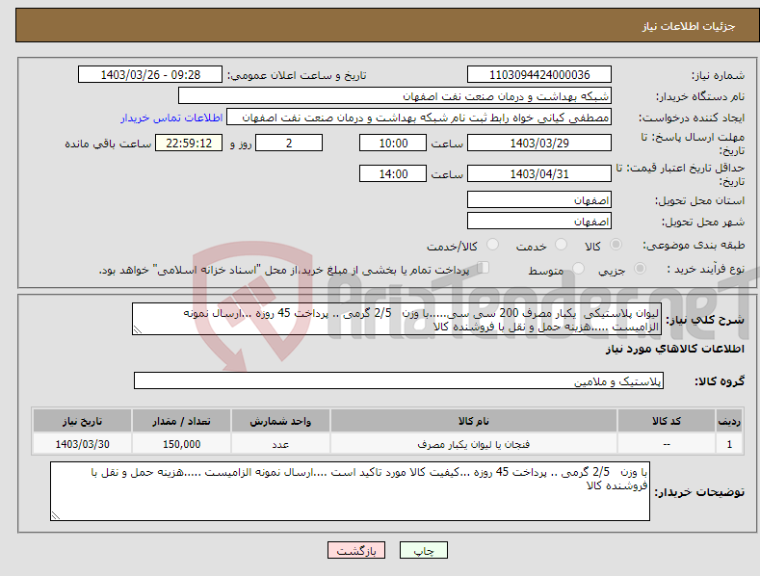The height and width of the screenshot is (576, 760).
Task: Click the unit cell عدد
Action: (280, 444)
